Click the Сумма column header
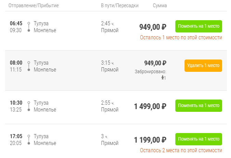This screenshot has height=158, width=231. 160,6
